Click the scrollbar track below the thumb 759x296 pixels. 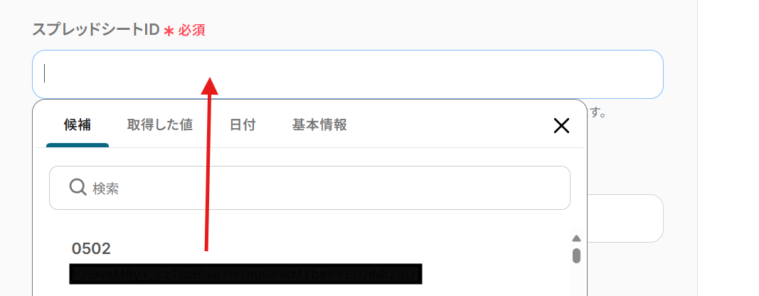[576, 280]
